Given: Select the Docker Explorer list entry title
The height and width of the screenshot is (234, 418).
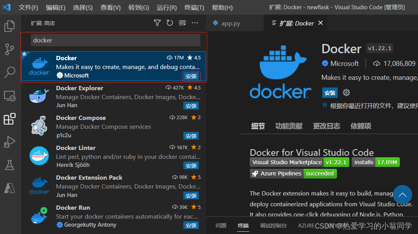Looking at the screenshot, I should [x=80, y=88].
